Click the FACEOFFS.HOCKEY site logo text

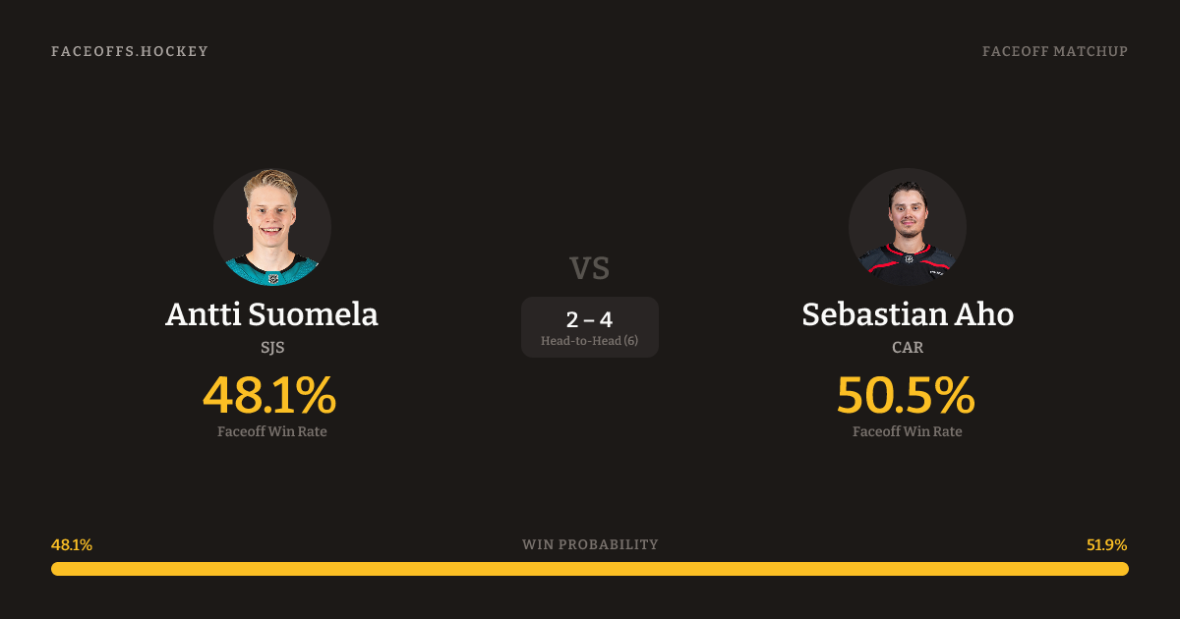tap(130, 51)
